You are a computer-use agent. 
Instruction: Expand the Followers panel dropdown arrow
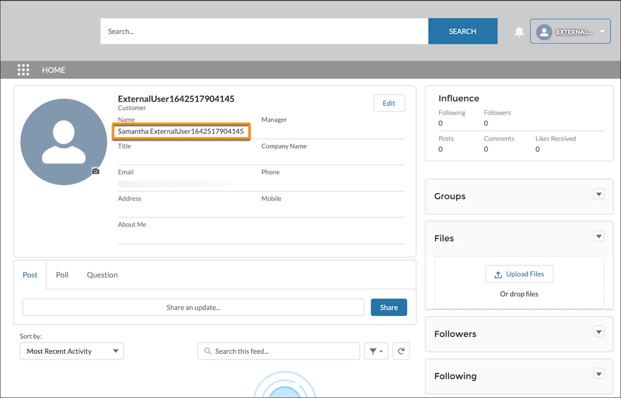click(599, 332)
